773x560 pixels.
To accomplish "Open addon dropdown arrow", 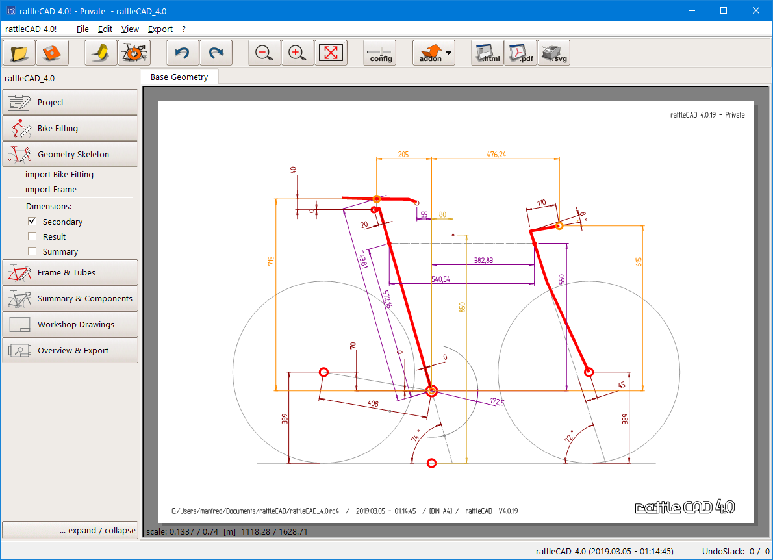I will click(x=449, y=52).
